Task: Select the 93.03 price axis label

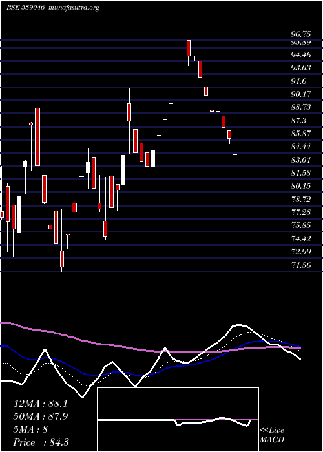Action: tap(301, 68)
